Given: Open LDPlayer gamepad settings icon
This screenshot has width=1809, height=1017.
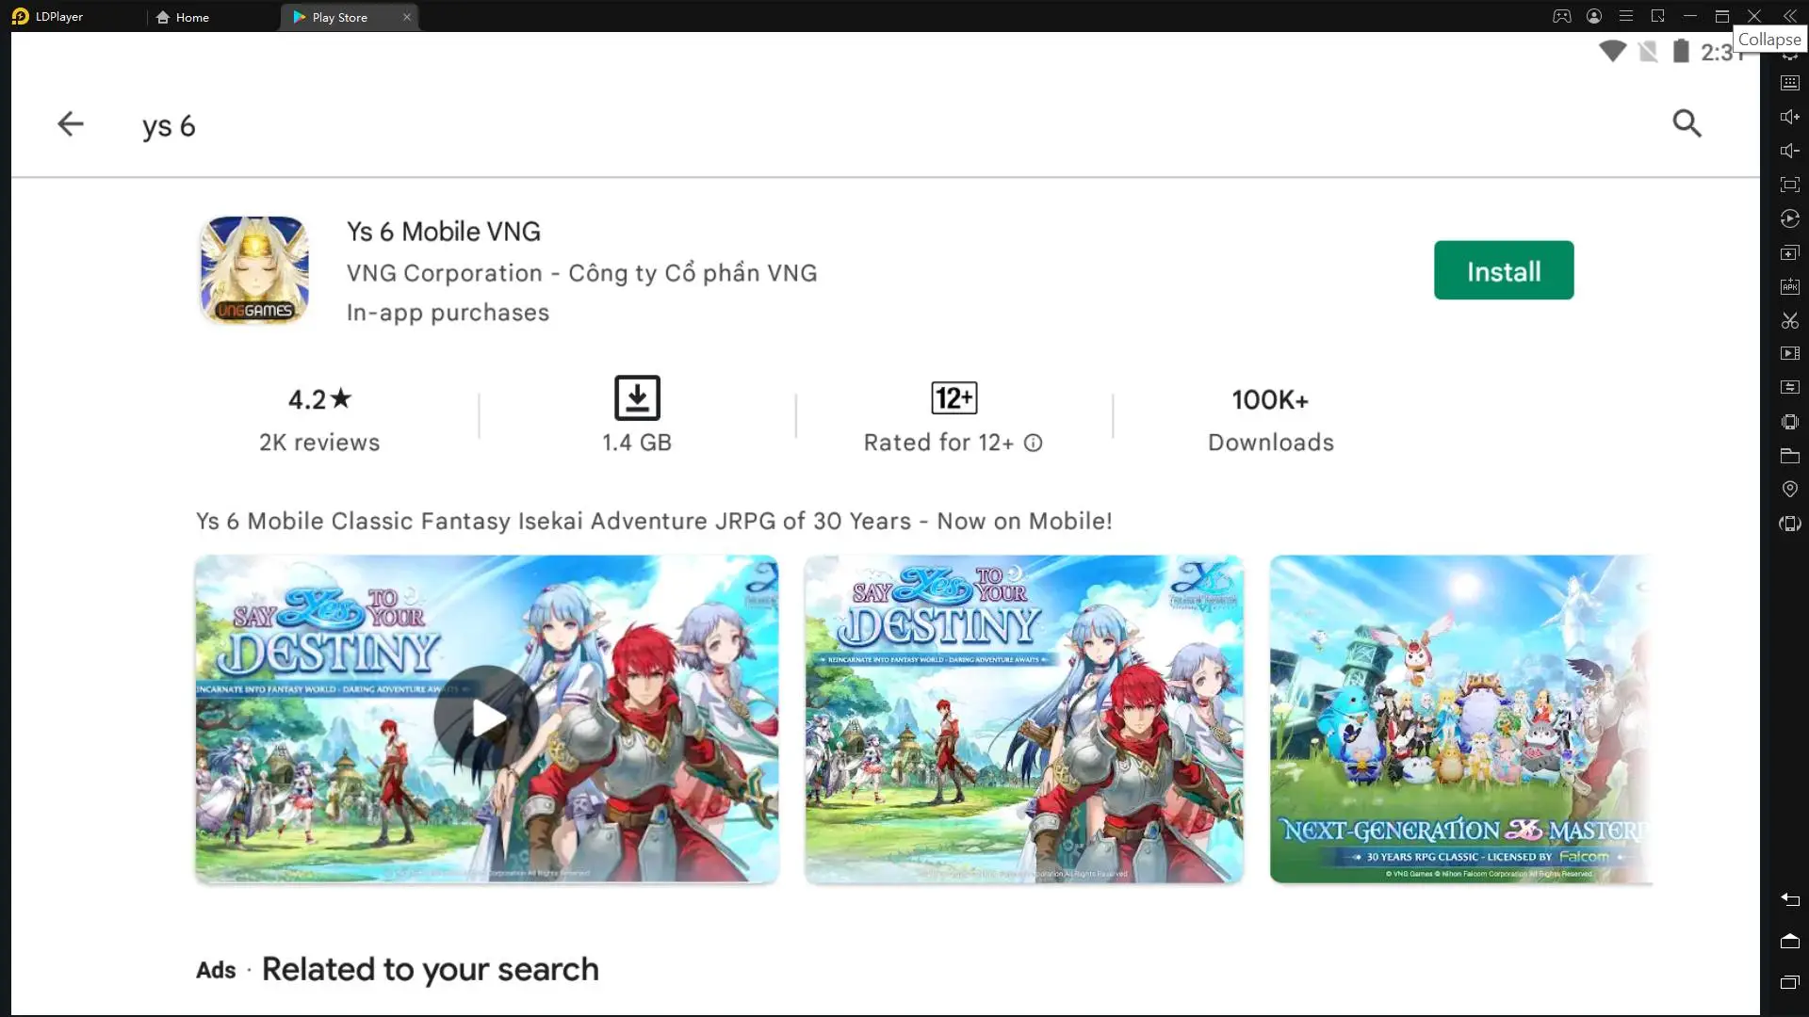Looking at the screenshot, I should 1562,16.
